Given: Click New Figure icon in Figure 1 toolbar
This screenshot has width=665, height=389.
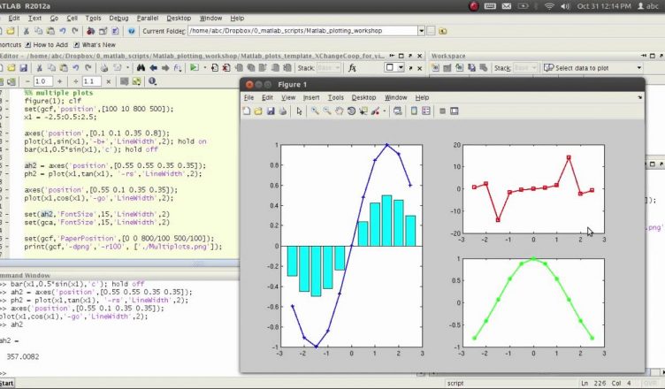Looking at the screenshot, I should 247,111.
